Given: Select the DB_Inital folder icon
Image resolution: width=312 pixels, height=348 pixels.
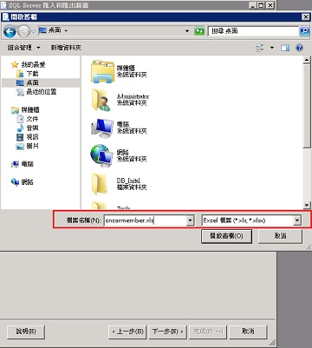Looking at the screenshot, I should [100, 184].
